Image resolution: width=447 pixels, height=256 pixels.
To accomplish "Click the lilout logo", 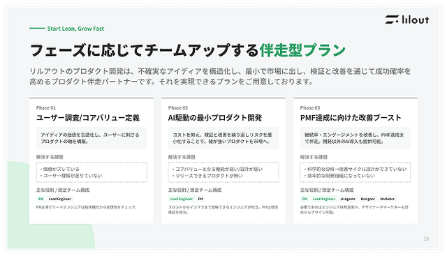I will 406,20.
